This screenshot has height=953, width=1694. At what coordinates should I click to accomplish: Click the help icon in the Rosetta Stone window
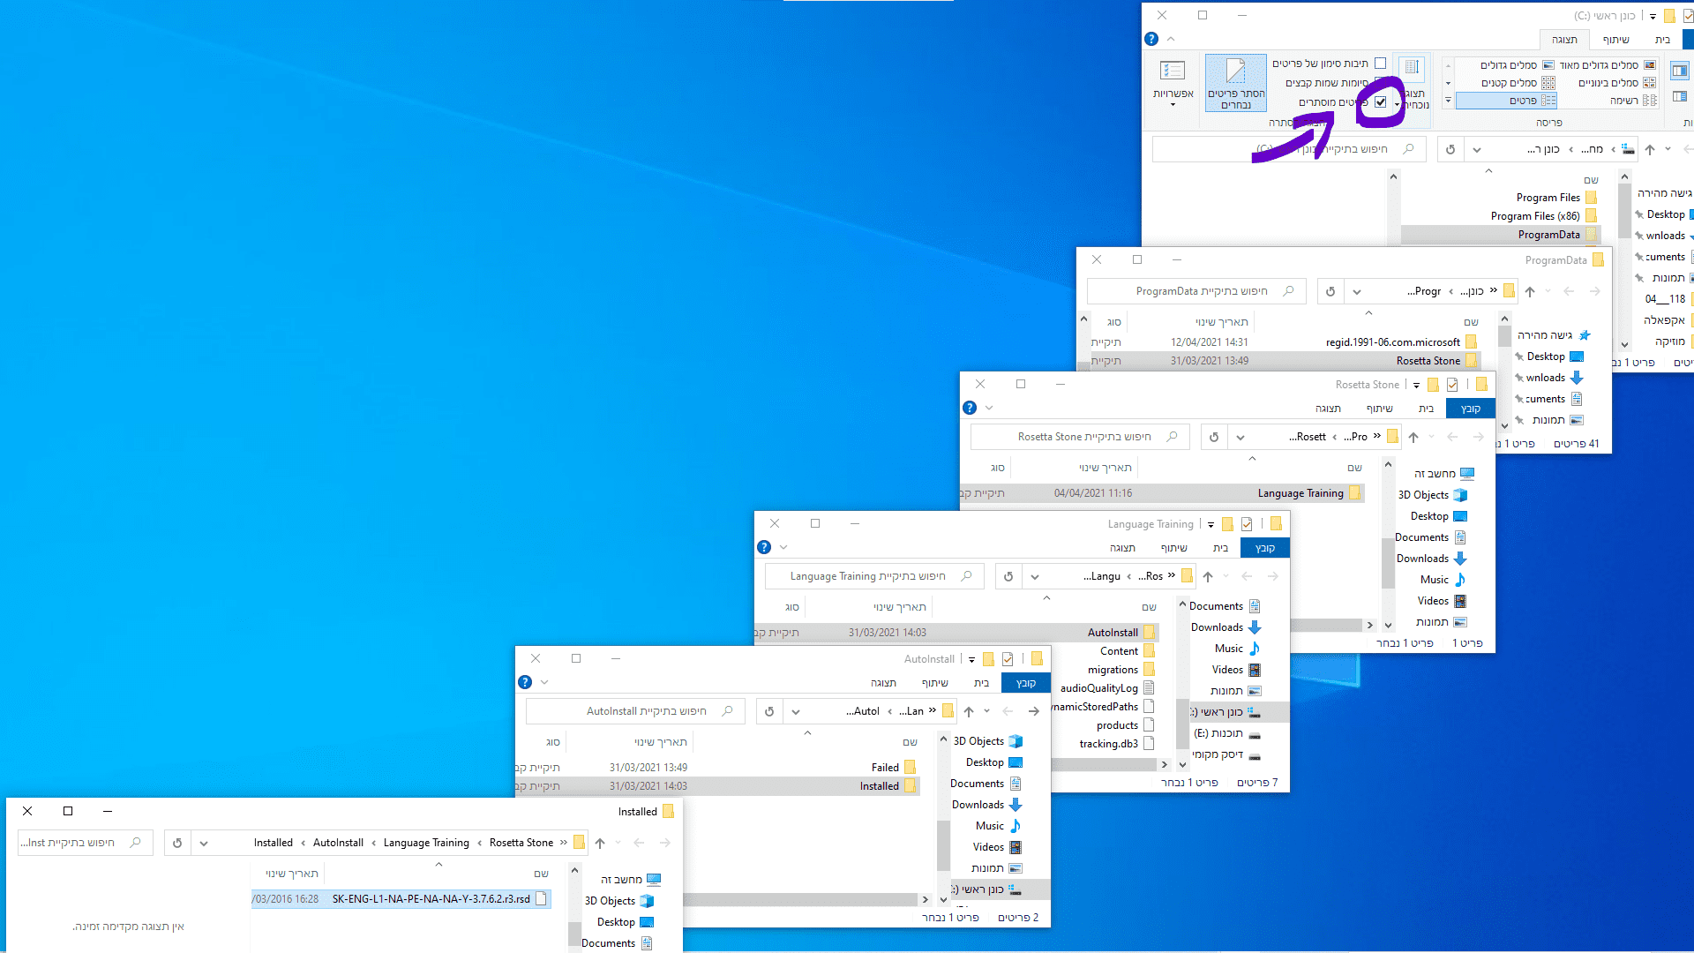pyautogui.click(x=970, y=408)
